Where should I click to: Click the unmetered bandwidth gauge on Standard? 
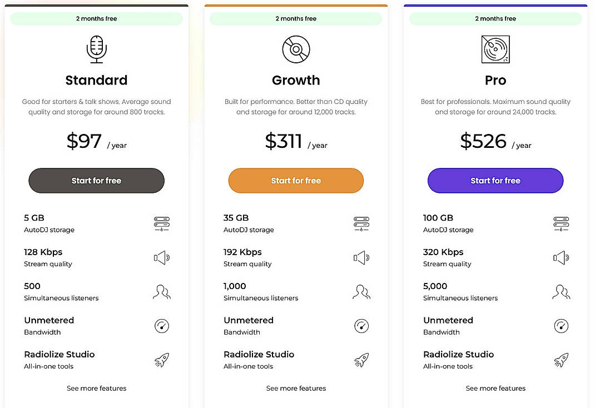[161, 326]
